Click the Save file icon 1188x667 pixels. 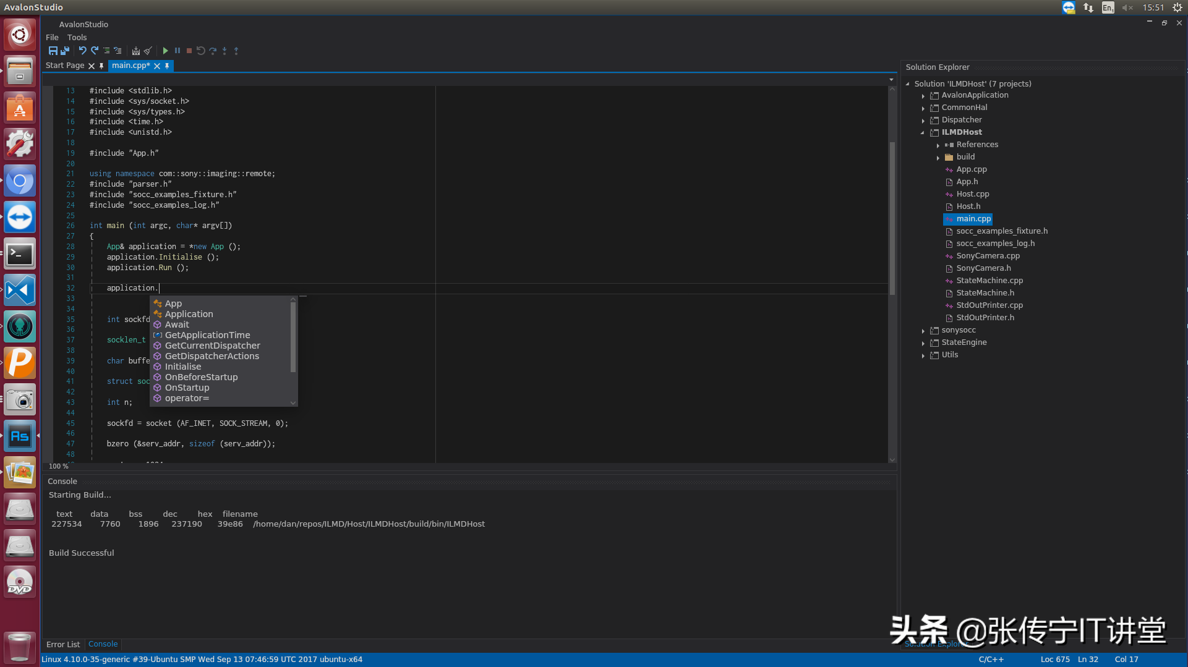[x=53, y=51]
